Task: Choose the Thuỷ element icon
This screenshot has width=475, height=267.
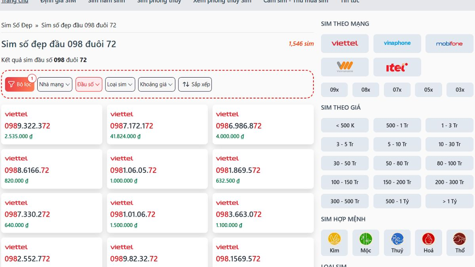Action: 397,243
